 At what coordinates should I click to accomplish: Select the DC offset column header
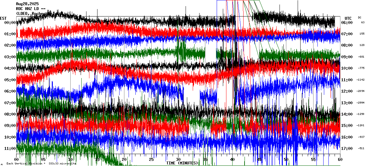(360, 17)
